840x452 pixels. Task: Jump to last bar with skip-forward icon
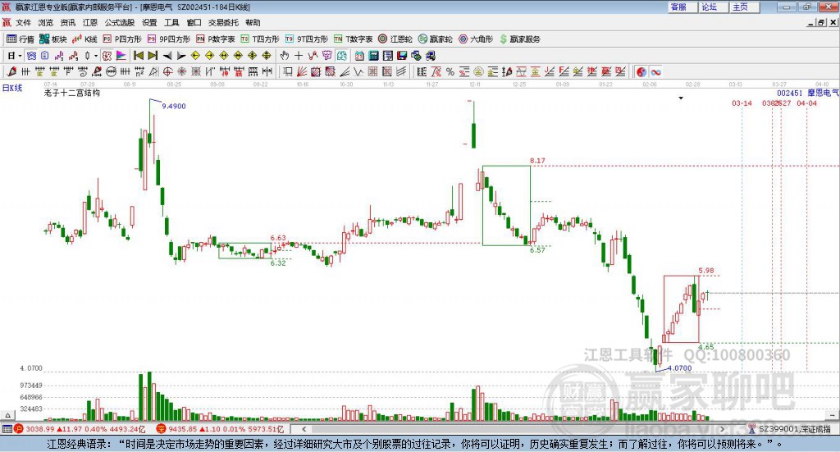tap(153, 56)
